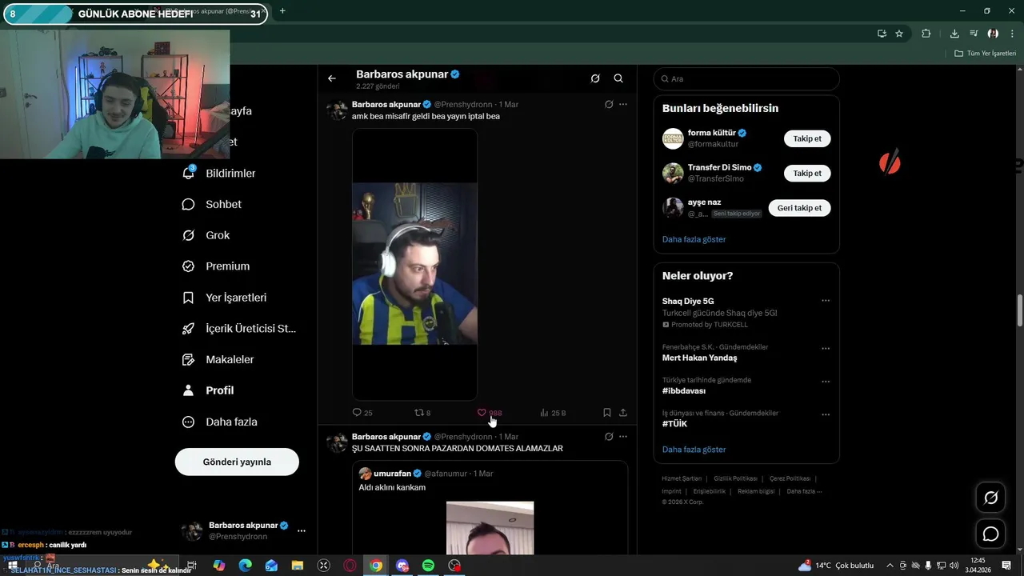Open options for Shaq Diye 5G trend
The image size is (1024, 576).
click(826, 301)
